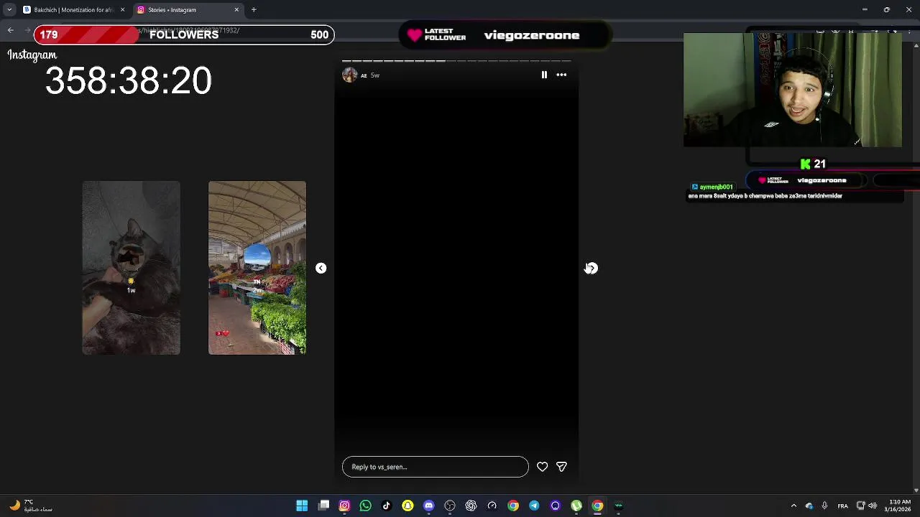Show hidden system tray icons
This screenshot has width=920, height=517.
tap(793, 506)
